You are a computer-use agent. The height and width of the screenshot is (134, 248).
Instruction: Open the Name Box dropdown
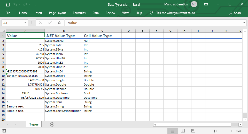[25, 23]
